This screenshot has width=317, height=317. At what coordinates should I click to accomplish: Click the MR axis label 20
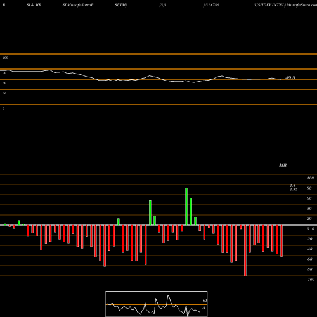[x=309, y=219]
